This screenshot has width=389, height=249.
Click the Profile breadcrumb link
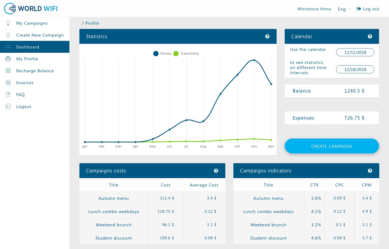[x=92, y=23]
